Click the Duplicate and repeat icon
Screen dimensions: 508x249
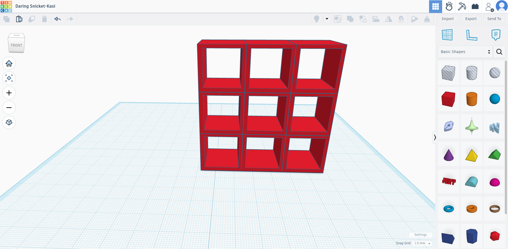pyautogui.click(x=32, y=19)
